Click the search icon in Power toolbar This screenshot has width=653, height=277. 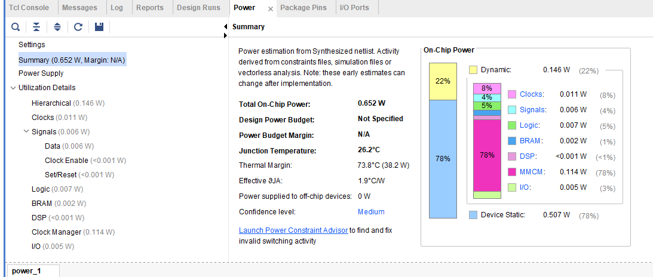[x=16, y=27]
